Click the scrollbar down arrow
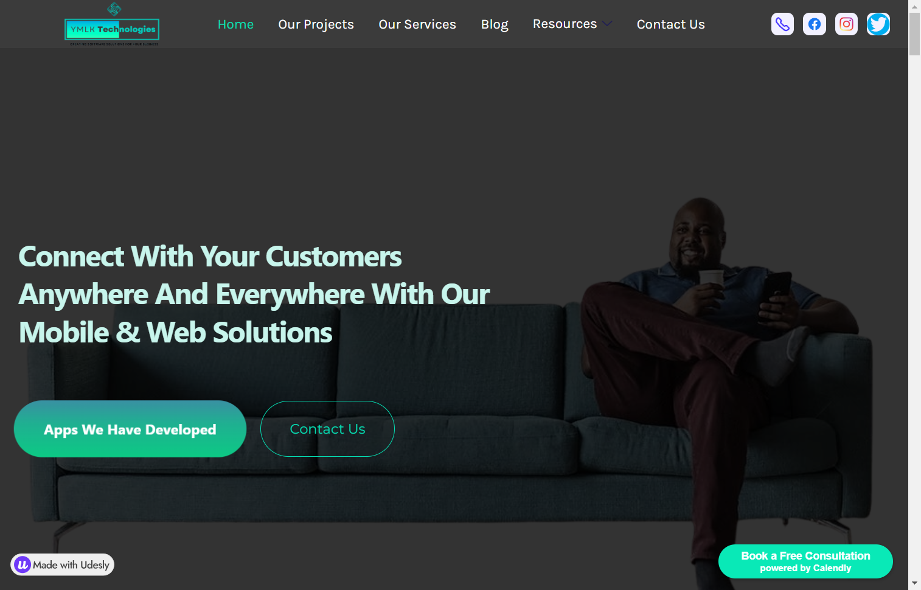 [x=914, y=583]
